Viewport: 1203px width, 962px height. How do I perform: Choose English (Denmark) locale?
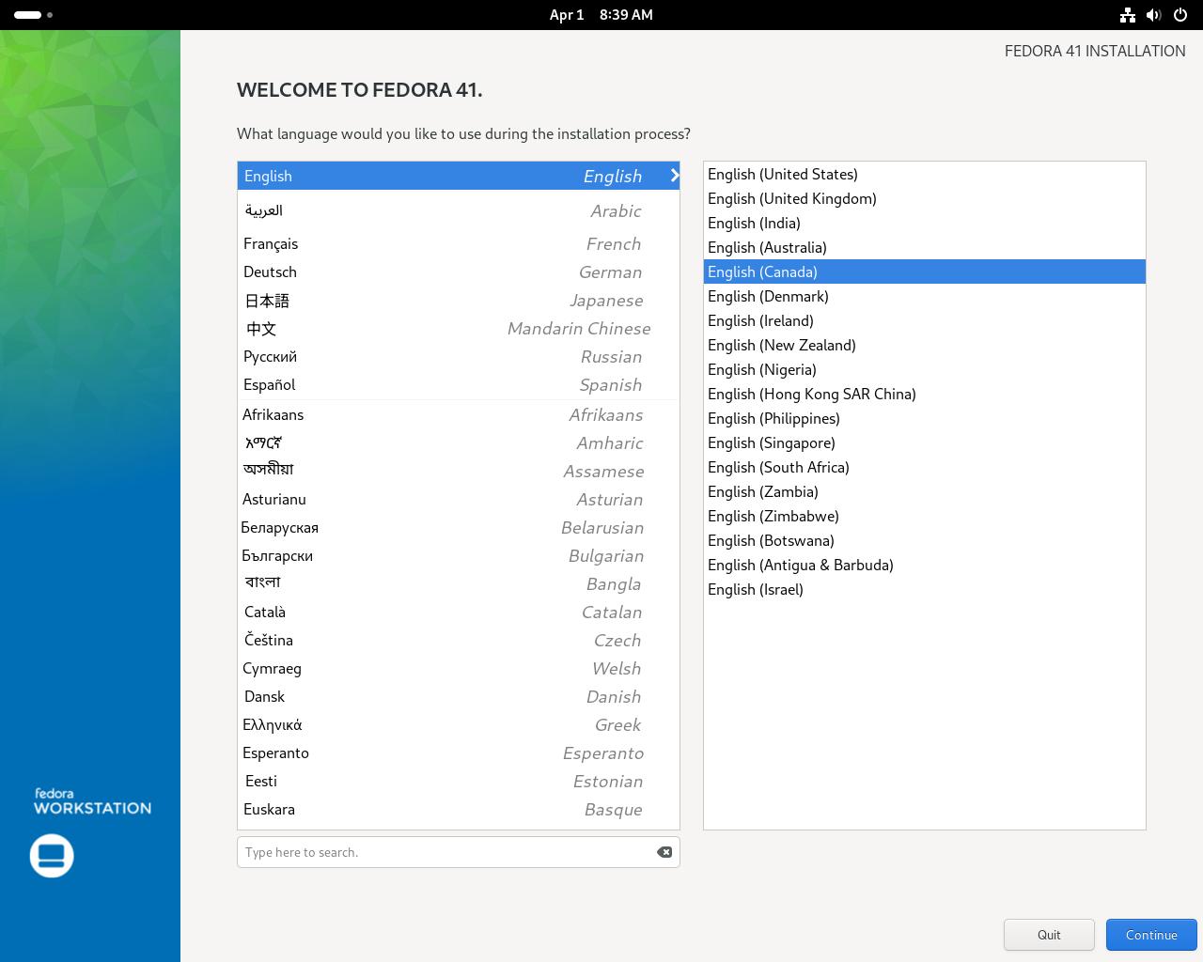click(x=925, y=296)
